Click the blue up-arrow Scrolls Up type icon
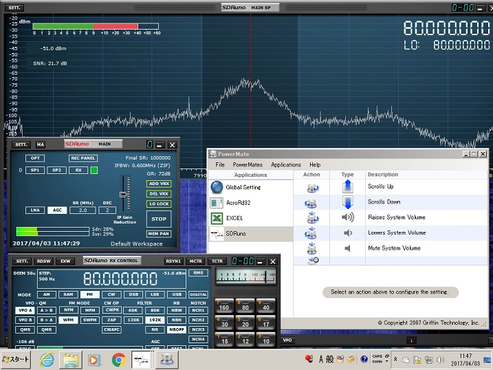 click(x=347, y=186)
